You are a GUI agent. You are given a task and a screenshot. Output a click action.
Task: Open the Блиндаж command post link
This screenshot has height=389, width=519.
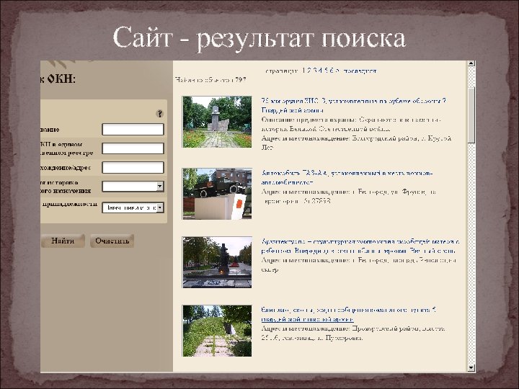[x=349, y=315]
